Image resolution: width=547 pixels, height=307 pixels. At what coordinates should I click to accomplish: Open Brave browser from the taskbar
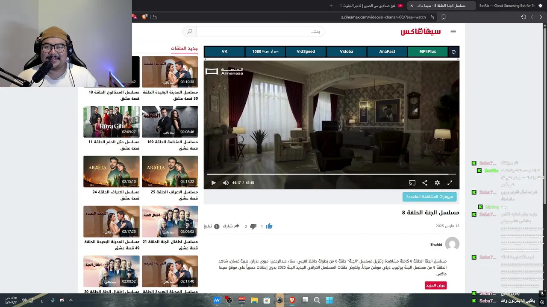[x=292, y=300]
